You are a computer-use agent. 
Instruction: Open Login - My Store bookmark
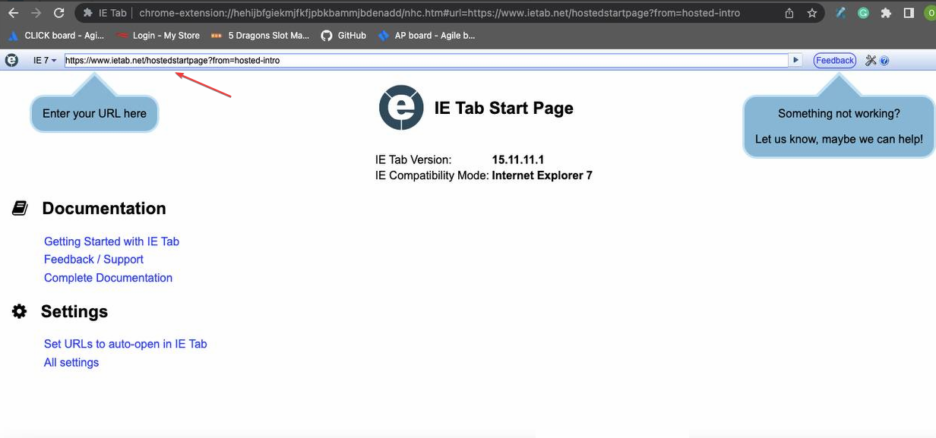tap(158, 35)
